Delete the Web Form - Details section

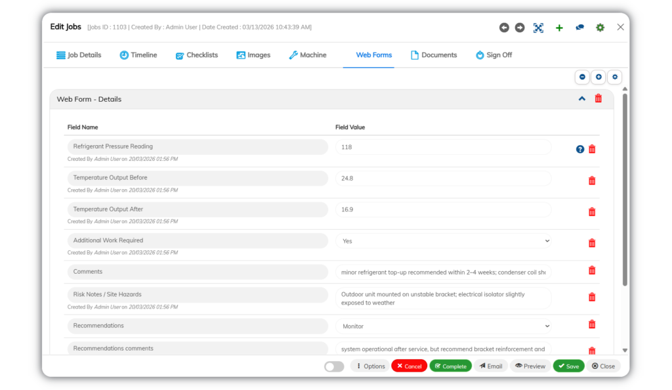click(598, 98)
